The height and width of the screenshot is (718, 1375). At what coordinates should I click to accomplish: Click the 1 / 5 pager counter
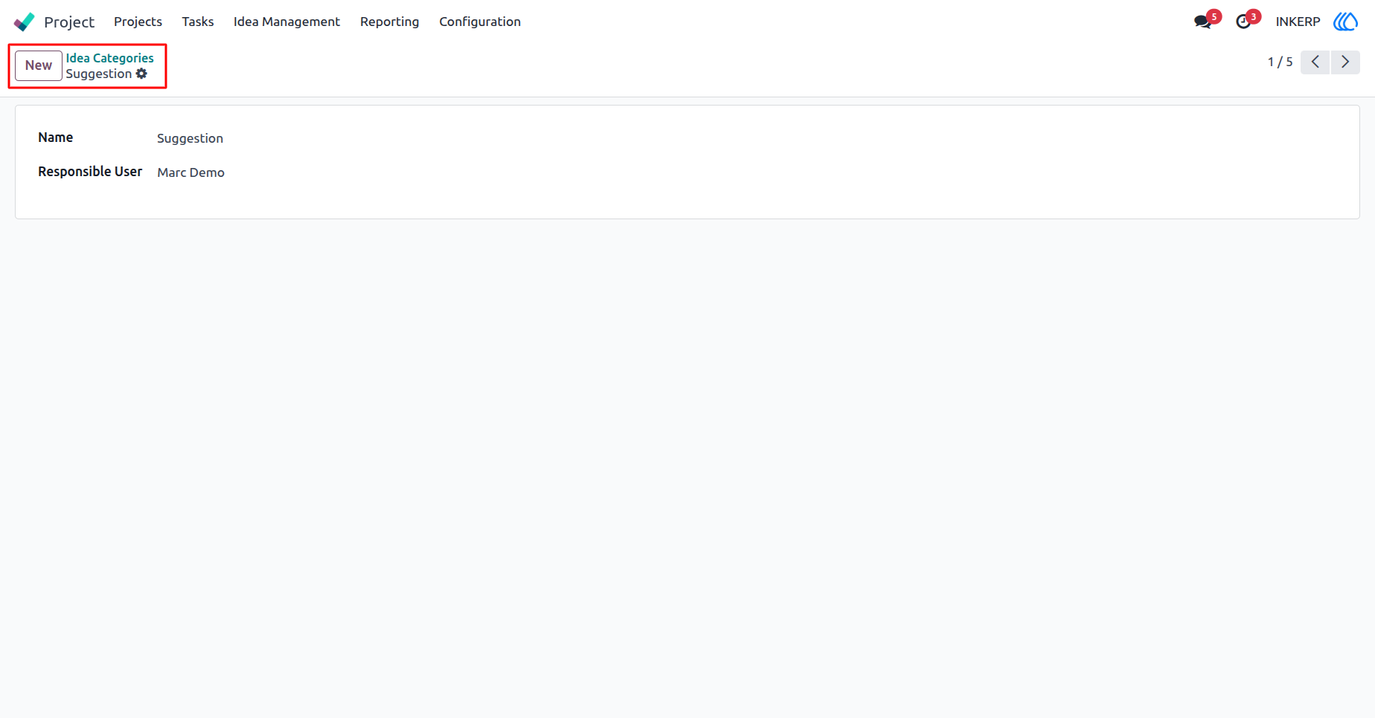tap(1280, 62)
